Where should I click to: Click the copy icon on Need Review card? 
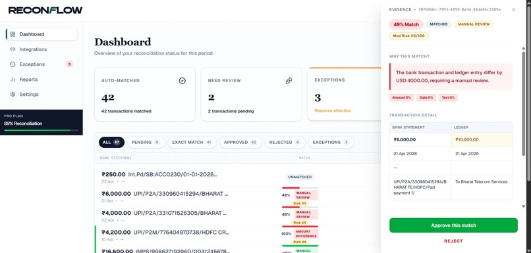point(289,81)
